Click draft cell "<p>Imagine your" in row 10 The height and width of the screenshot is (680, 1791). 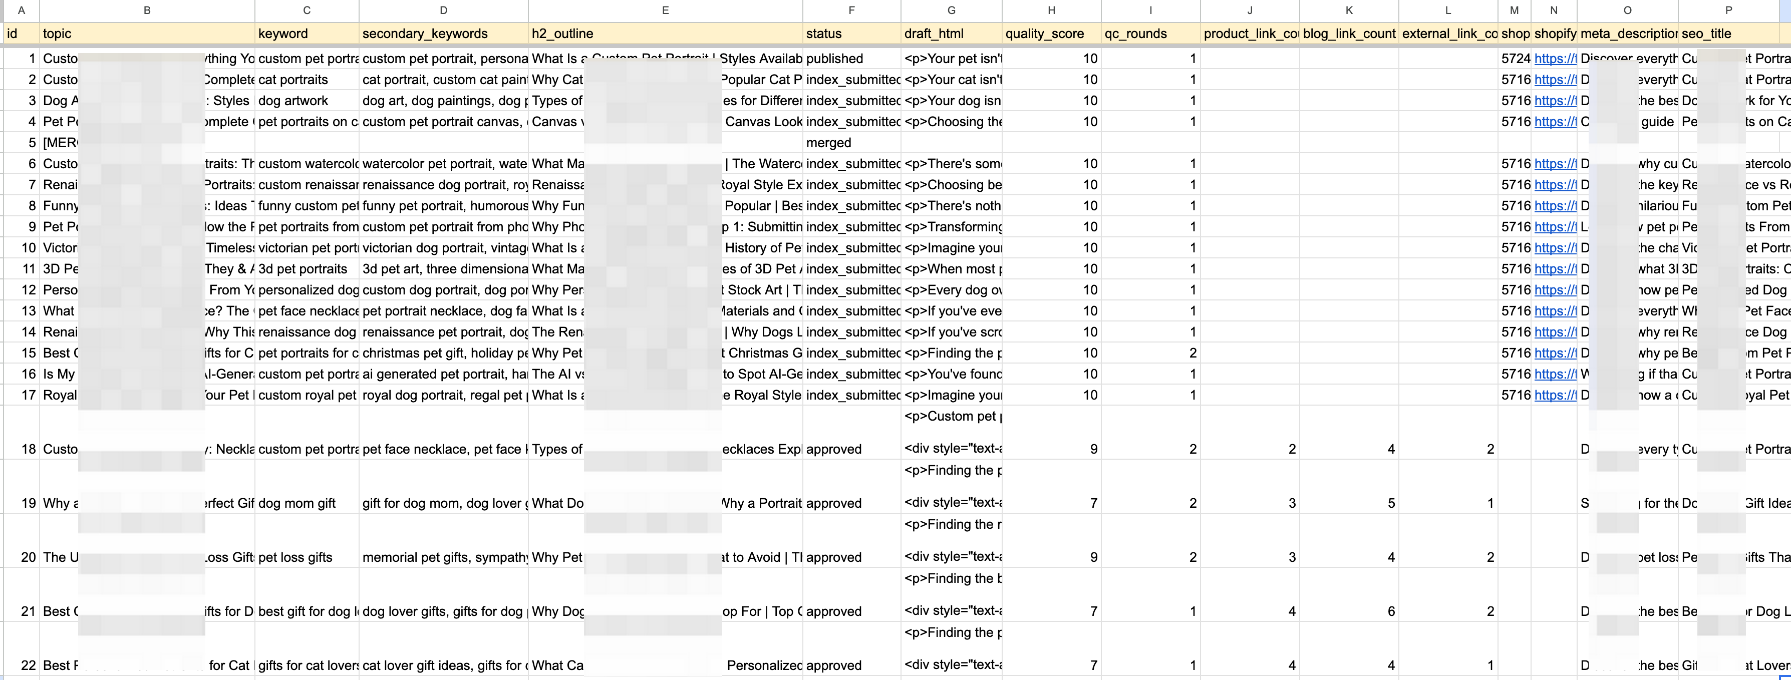951,248
